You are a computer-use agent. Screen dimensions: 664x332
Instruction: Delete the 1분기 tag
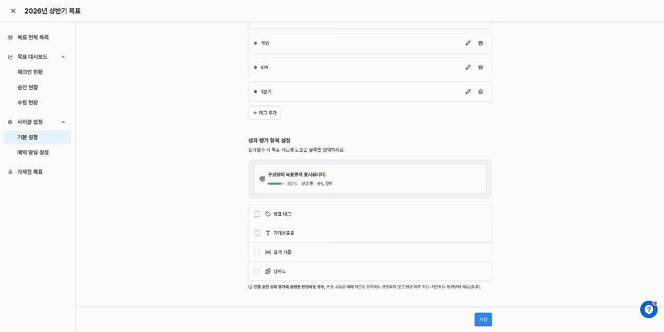point(480,92)
